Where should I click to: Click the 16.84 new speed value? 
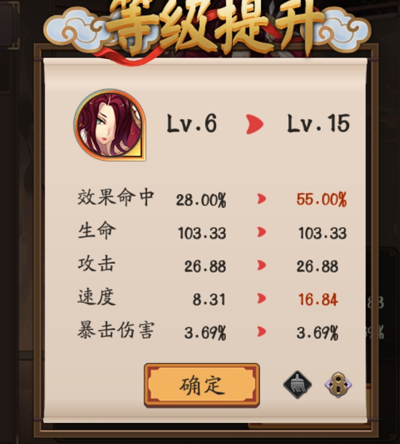(318, 300)
